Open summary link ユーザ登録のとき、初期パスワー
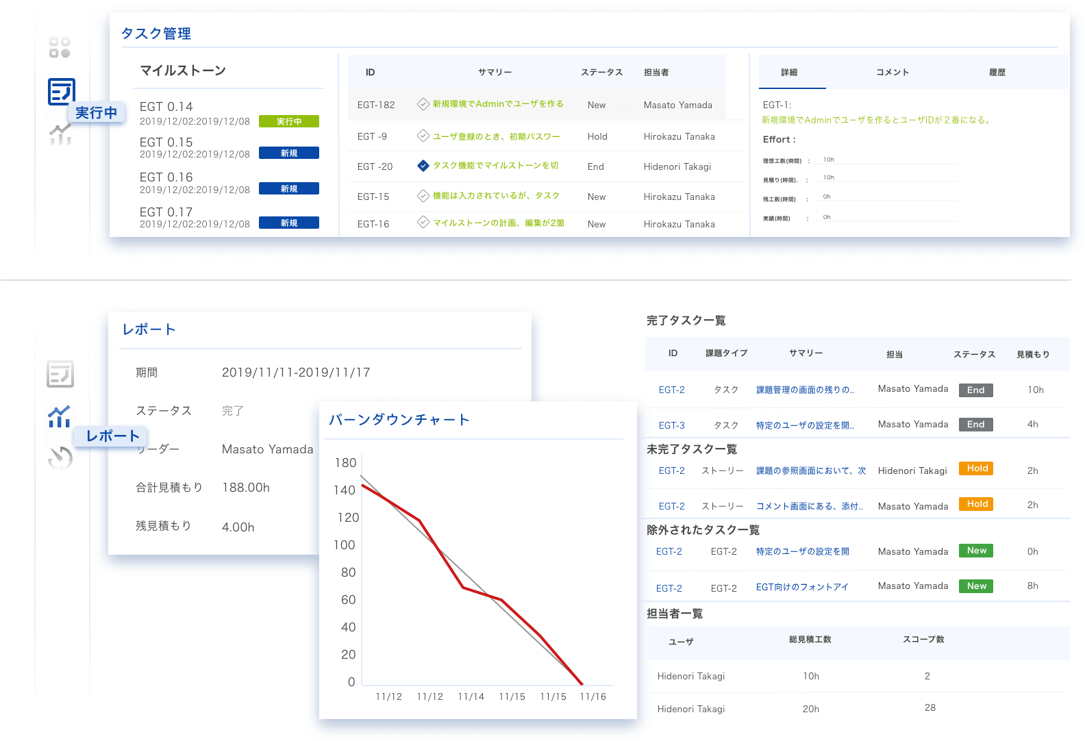This screenshot has height=741, width=1085. coord(496,136)
